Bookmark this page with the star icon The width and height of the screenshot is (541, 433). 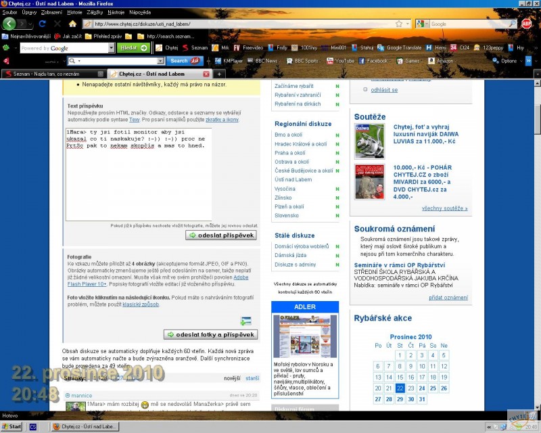point(399,24)
